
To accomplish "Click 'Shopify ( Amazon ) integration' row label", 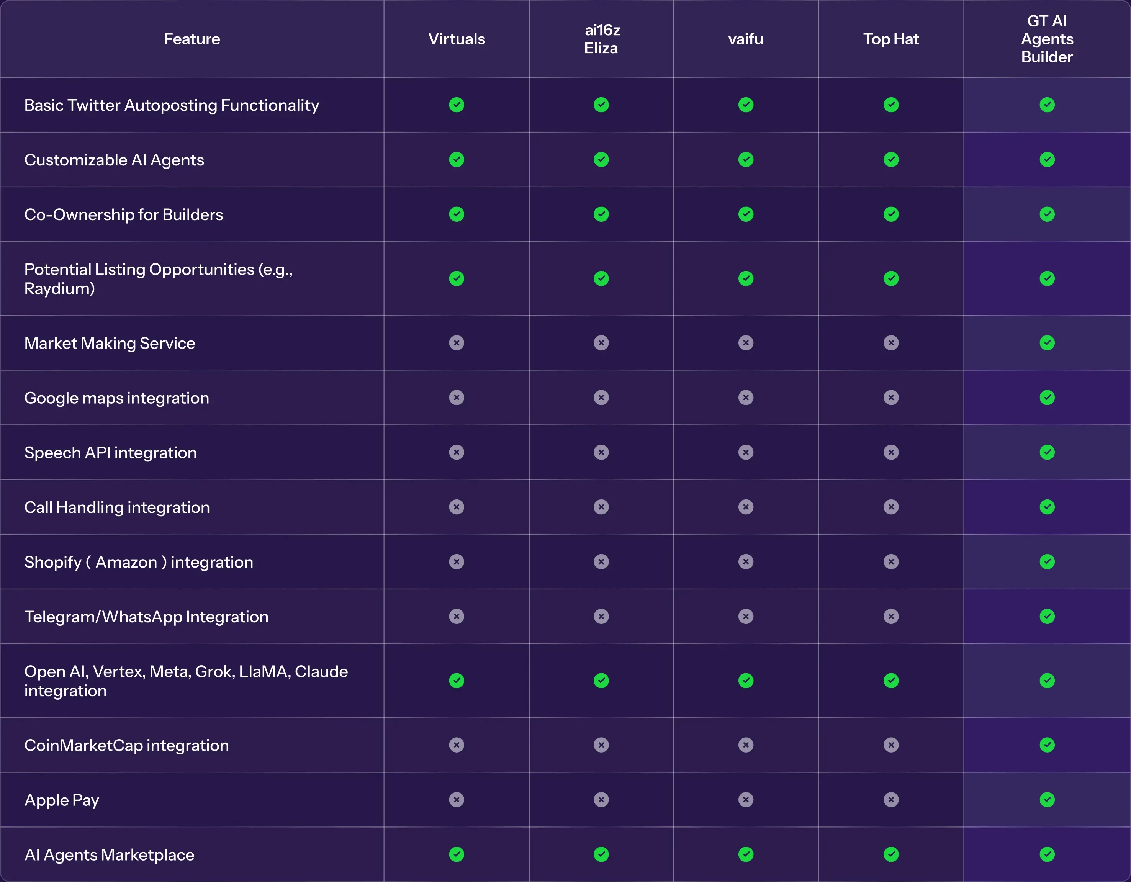I will point(139,562).
